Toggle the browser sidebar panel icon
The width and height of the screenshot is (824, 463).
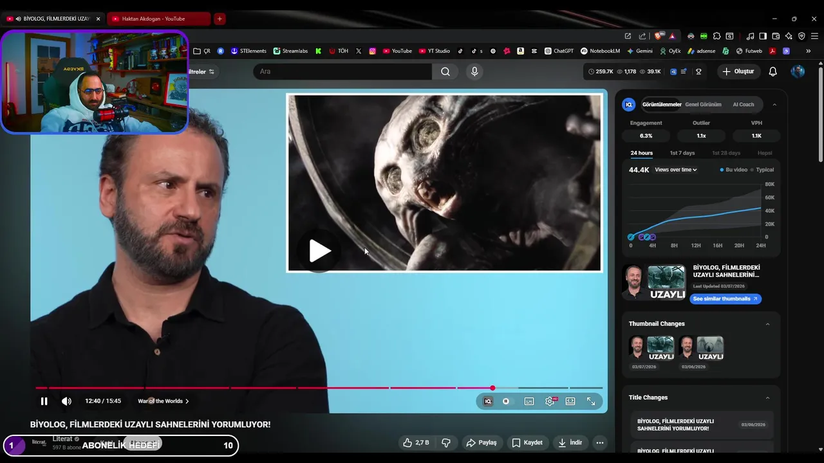(763, 36)
